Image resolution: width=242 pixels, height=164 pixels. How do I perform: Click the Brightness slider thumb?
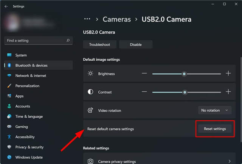[184, 74]
